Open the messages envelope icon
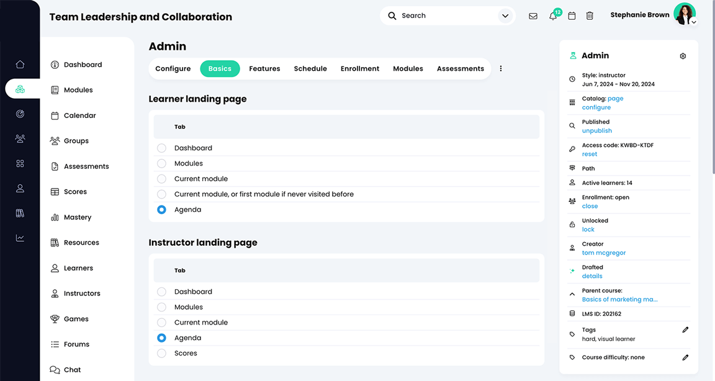This screenshot has width=715, height=381. click(533, 16)
